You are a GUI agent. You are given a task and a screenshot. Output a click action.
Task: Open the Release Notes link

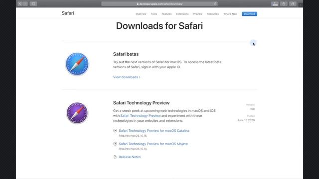[x=130, y=157]
